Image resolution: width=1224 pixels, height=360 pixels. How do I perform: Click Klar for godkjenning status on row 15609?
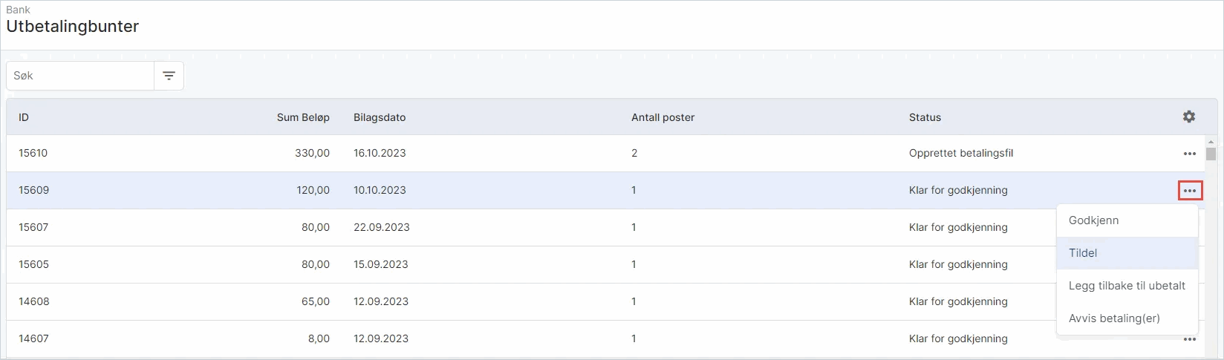(958, 190)
